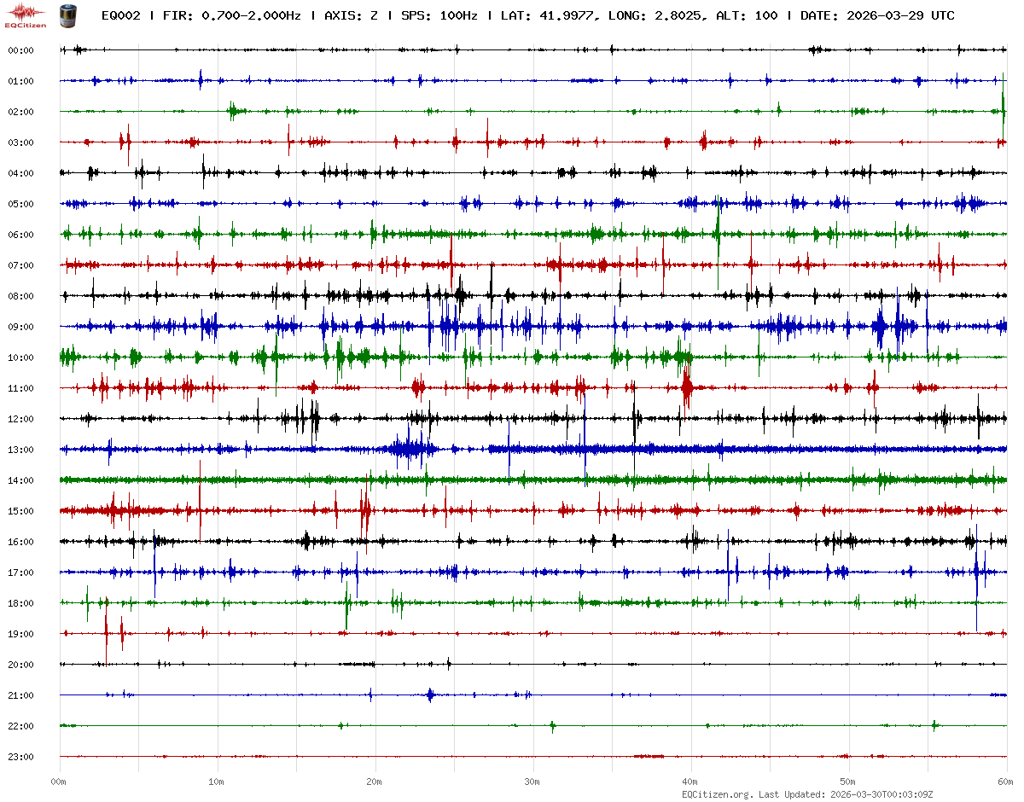Select the 23:00 hour row label

coord(20,757)
